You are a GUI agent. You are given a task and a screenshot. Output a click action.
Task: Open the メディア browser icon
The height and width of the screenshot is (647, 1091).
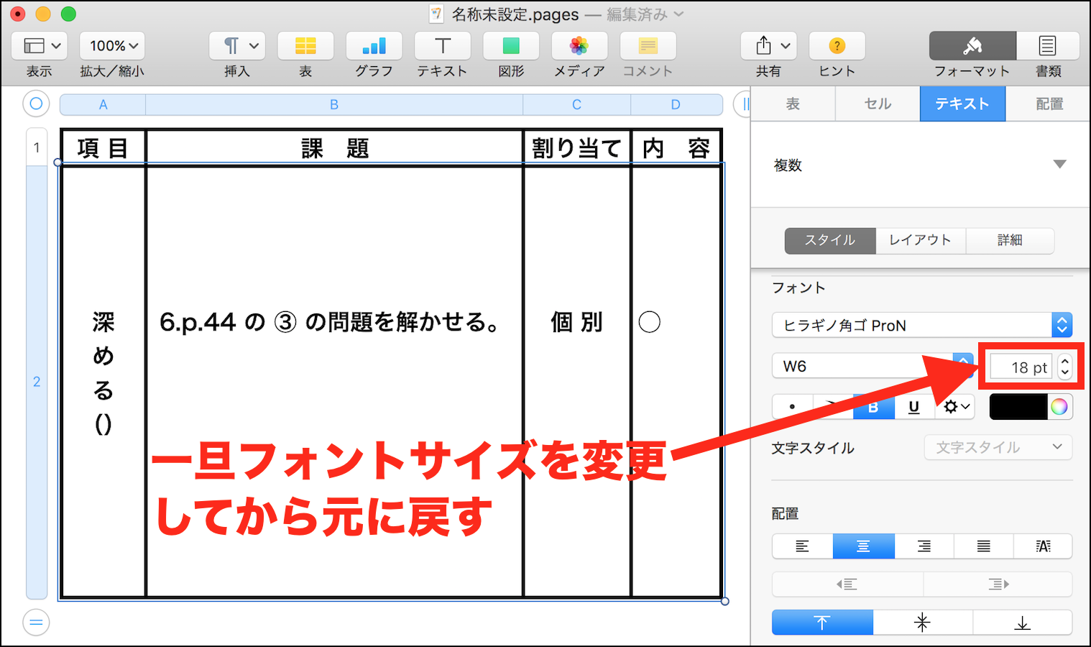point(579,45)
